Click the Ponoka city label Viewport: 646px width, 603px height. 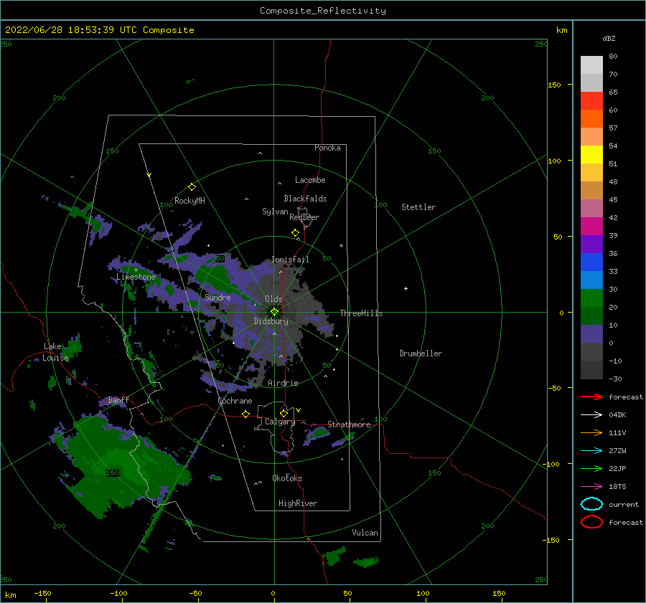pyautogui.click(x=327, y=148)
